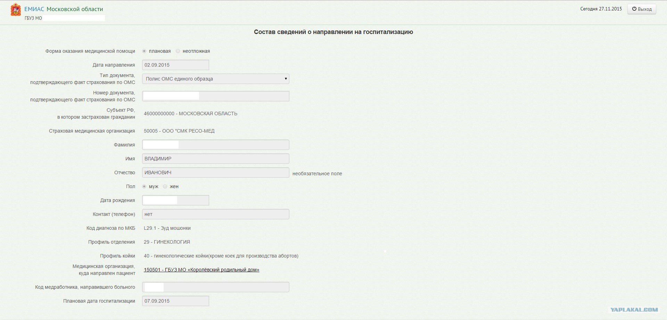Screen dimensions: 667x320
Task: Click the Контакт (телефон) field
Action: (x=215, y=214)
